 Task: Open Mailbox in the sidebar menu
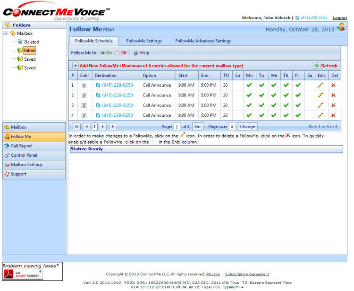pyautogui.click(x=34, y=127)
